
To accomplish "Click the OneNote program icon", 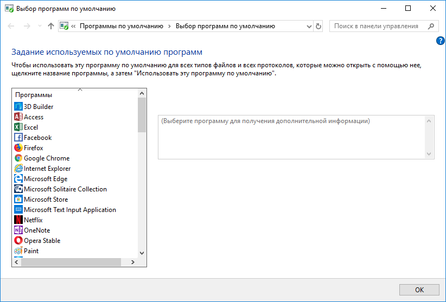I will tap(18, 230).
